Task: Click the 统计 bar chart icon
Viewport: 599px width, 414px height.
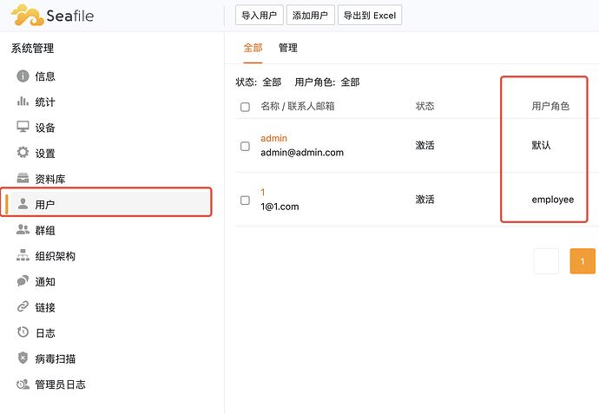Action: (x=23, y=102)
